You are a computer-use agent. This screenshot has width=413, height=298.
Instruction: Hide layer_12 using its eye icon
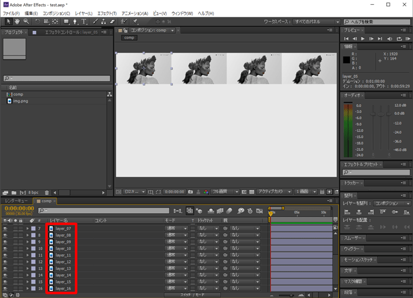[x=5, y=262]
